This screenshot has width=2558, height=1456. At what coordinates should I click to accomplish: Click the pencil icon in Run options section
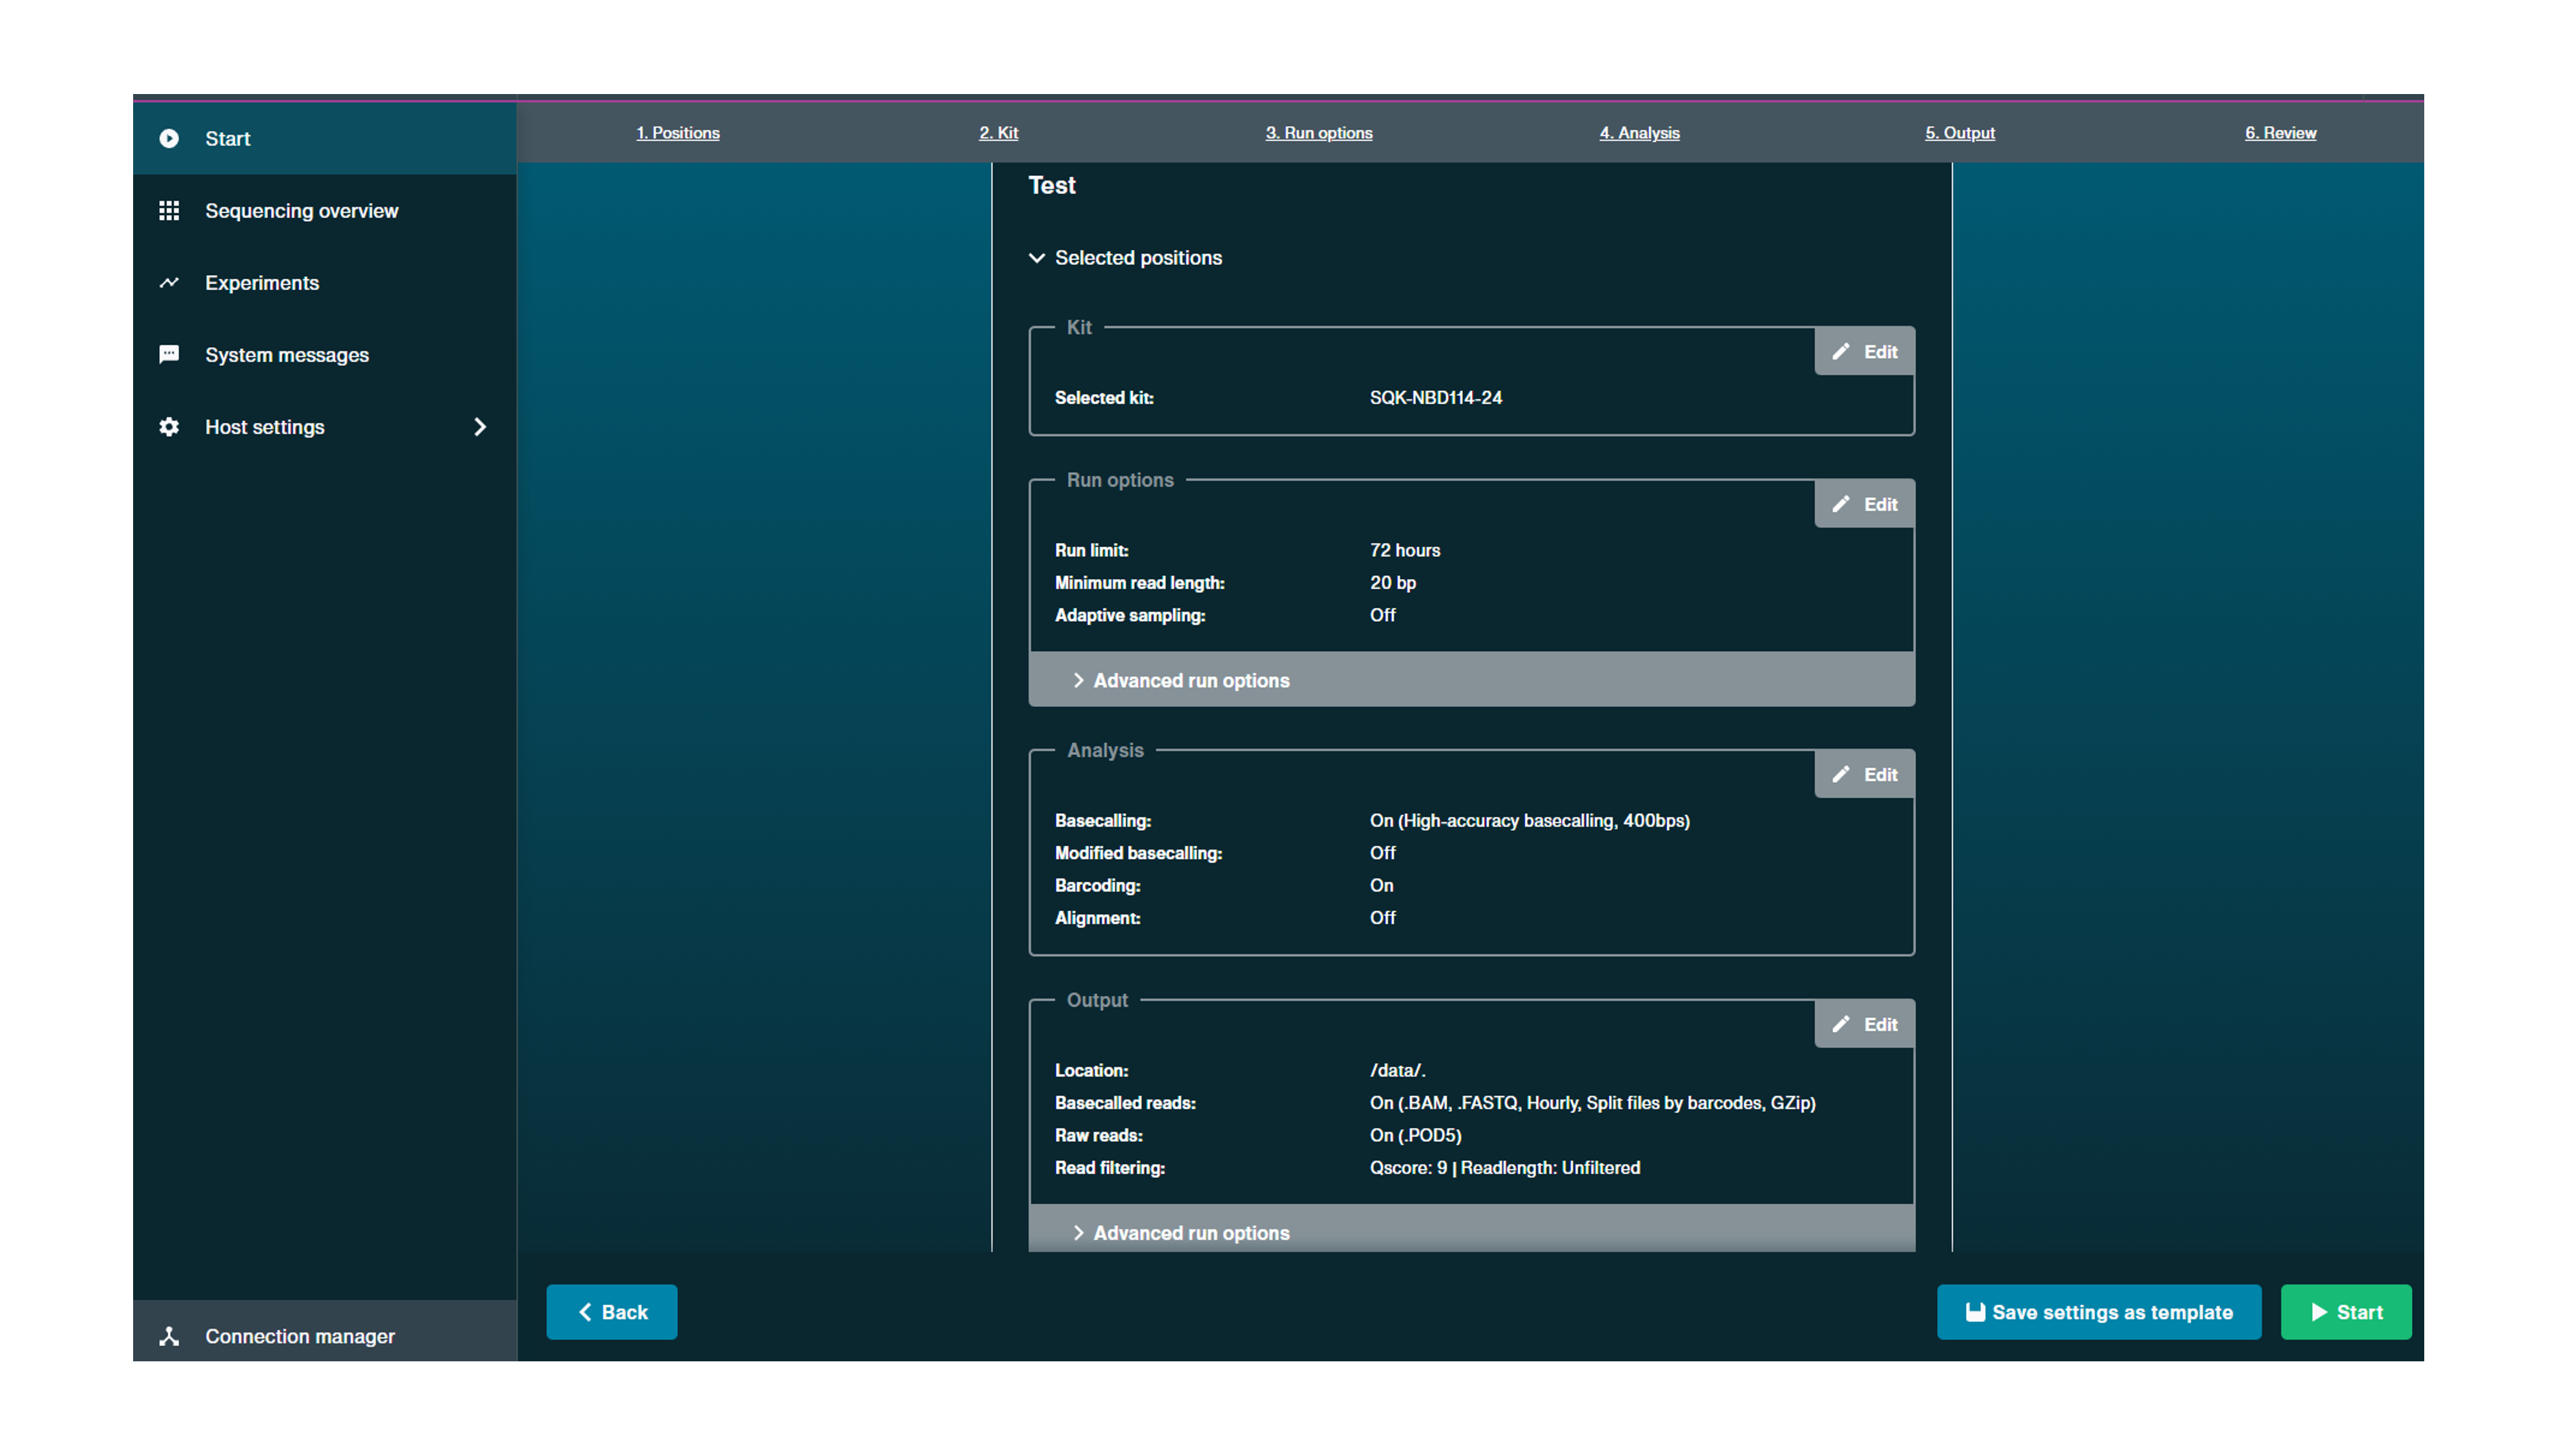pyautogui.click(x=1841, y=505)
